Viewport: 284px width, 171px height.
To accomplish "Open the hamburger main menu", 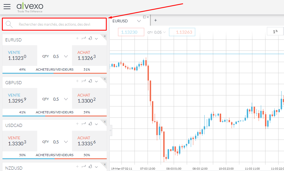I will coord(7,7).
